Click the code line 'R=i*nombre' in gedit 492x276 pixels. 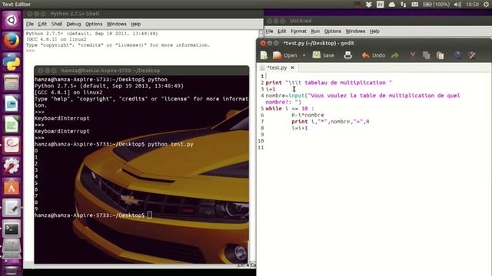tap(307, 115)
